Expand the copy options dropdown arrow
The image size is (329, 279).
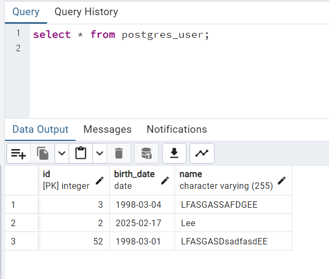(62, 154)
